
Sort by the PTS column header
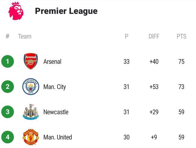click(x=181, y=36)
